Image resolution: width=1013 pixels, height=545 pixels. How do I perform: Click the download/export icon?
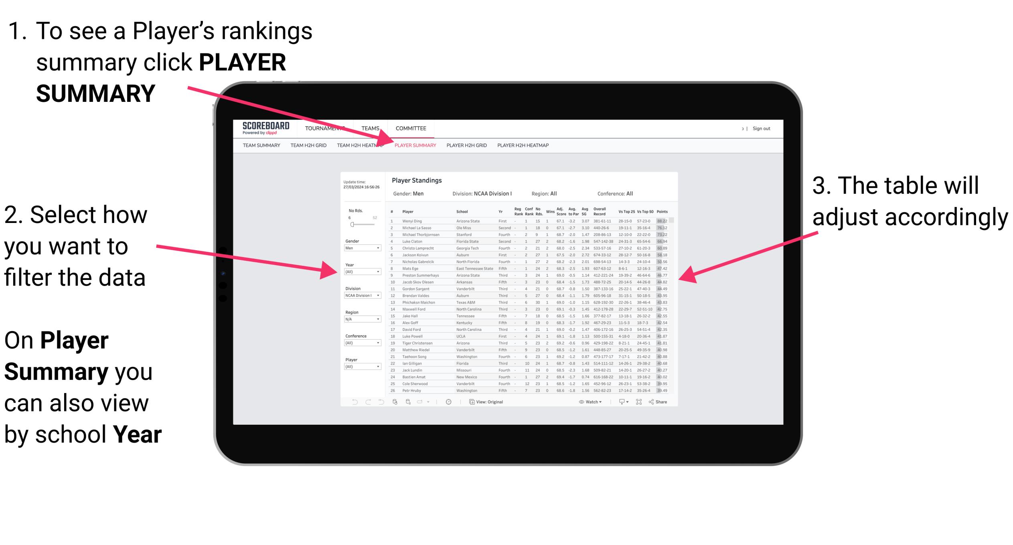(x=623, y=401)
